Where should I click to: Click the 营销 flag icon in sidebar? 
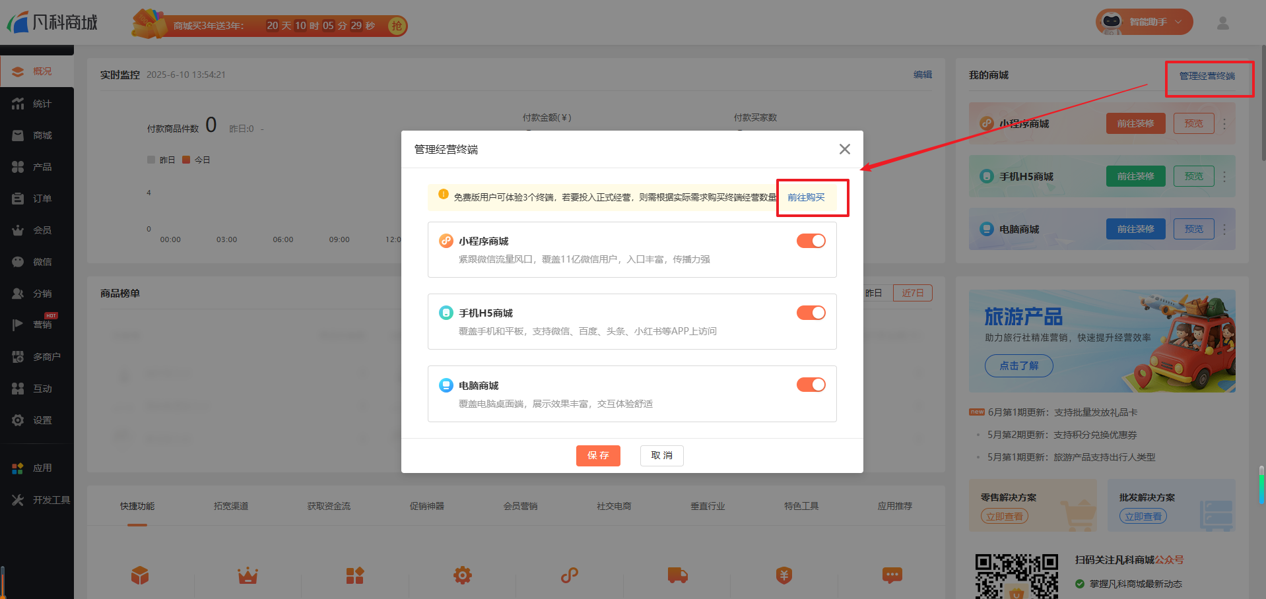tap(18, 325)
